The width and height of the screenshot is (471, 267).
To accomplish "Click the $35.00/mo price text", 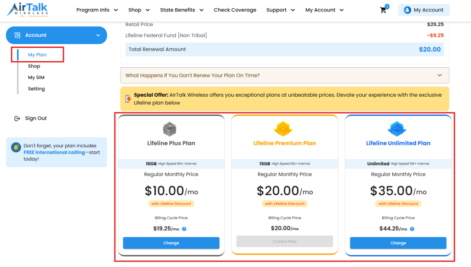I will (x=398, y=191).
